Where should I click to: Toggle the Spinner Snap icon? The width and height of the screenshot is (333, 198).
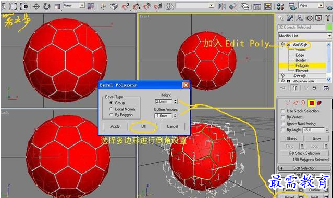point(158,7)
